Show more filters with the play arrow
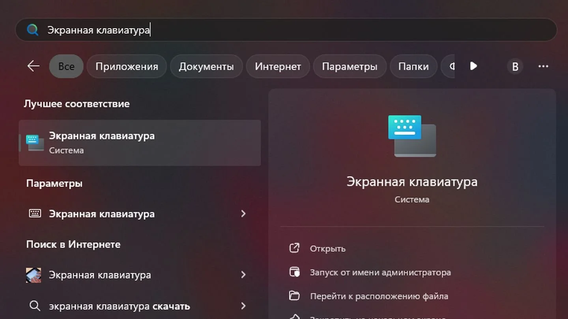568x319 pixels. pos(474,66)
